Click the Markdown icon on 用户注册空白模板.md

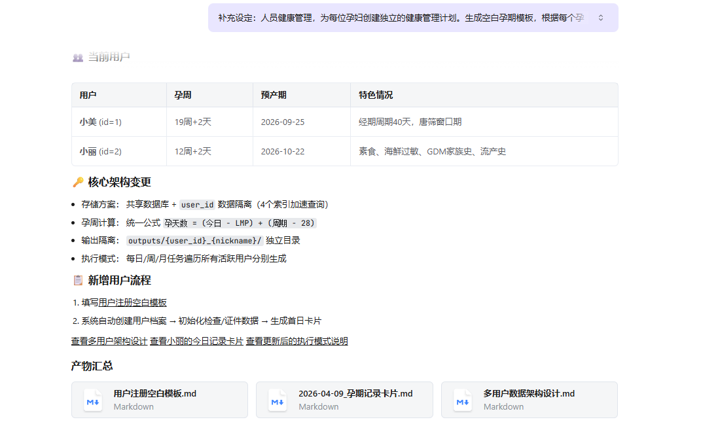tap(93, 400)
